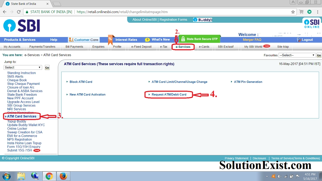This screenshot has width=322, height=181.
Task: Show hidden tray icons arrow
Action: 267,177
